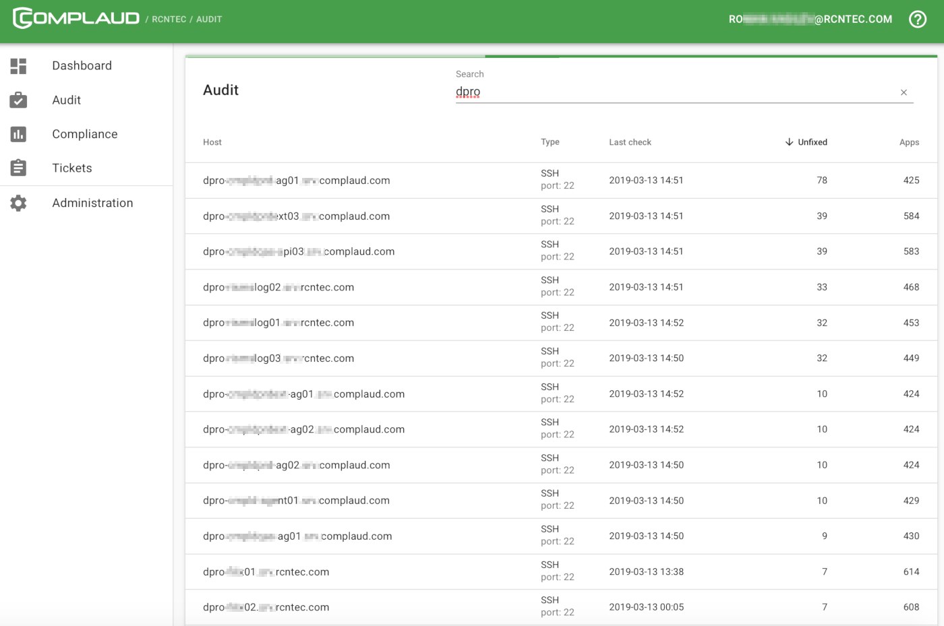This screenshot has height=626, width=944.
Task: Open the Compliance menu item
Action: coord(84,134)
